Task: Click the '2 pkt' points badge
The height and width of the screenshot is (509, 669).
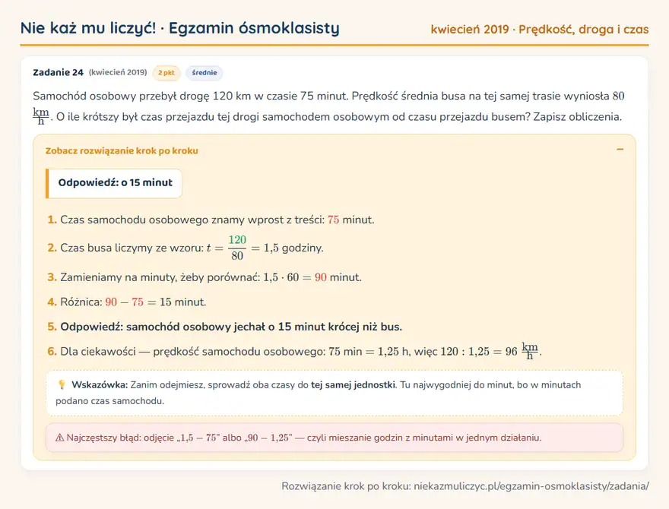Action: pyautogui.click(x=166, y=73)
